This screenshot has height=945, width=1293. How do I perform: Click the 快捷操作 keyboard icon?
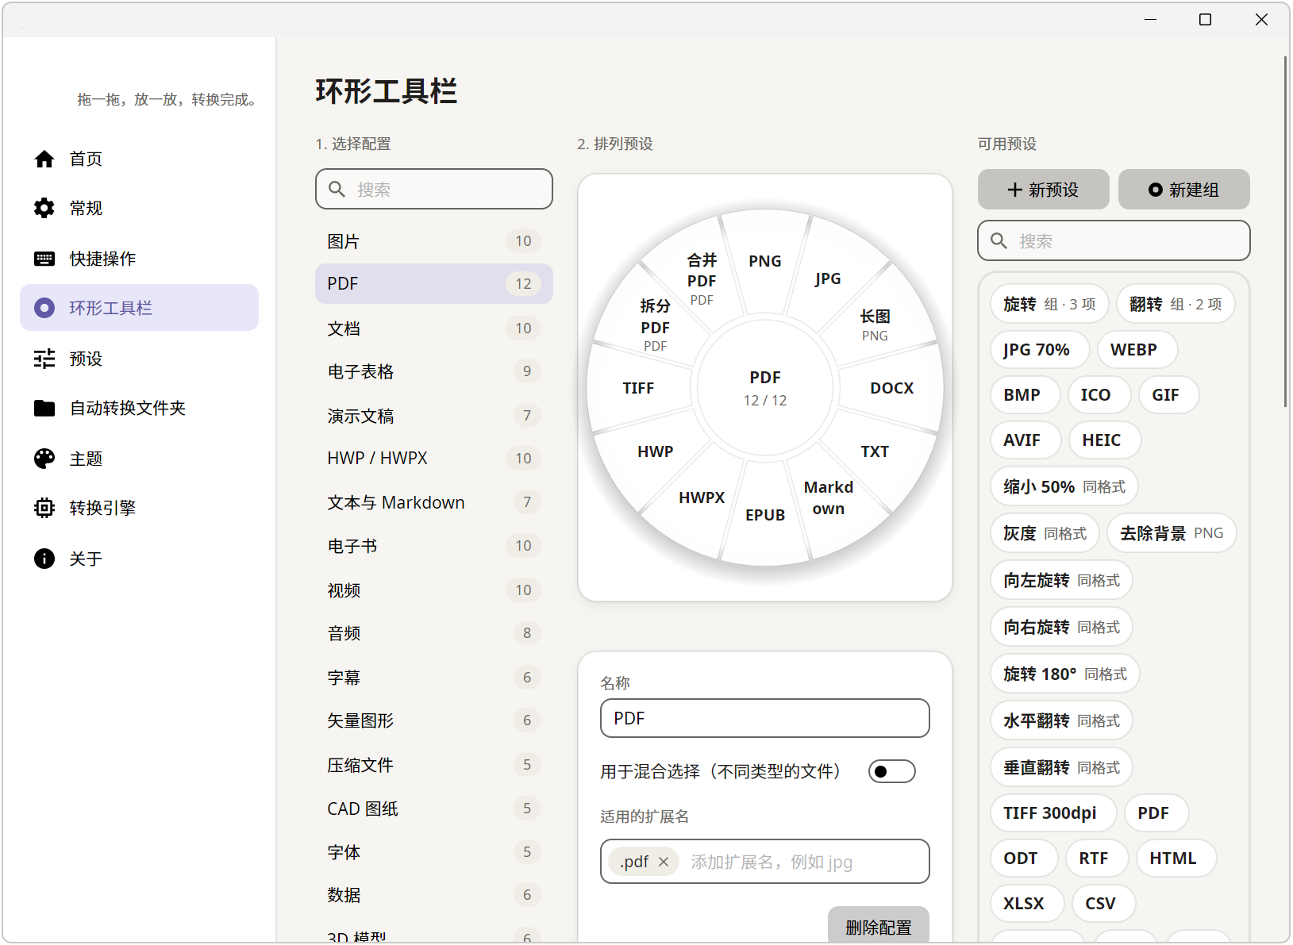44,259
